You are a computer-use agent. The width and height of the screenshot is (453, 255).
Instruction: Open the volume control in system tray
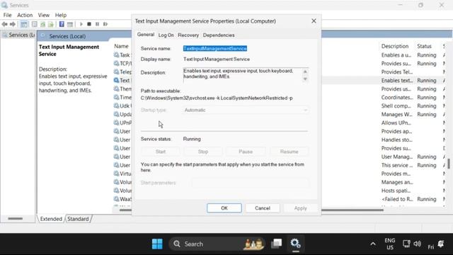pyautogui.click(x=417, y=244)
